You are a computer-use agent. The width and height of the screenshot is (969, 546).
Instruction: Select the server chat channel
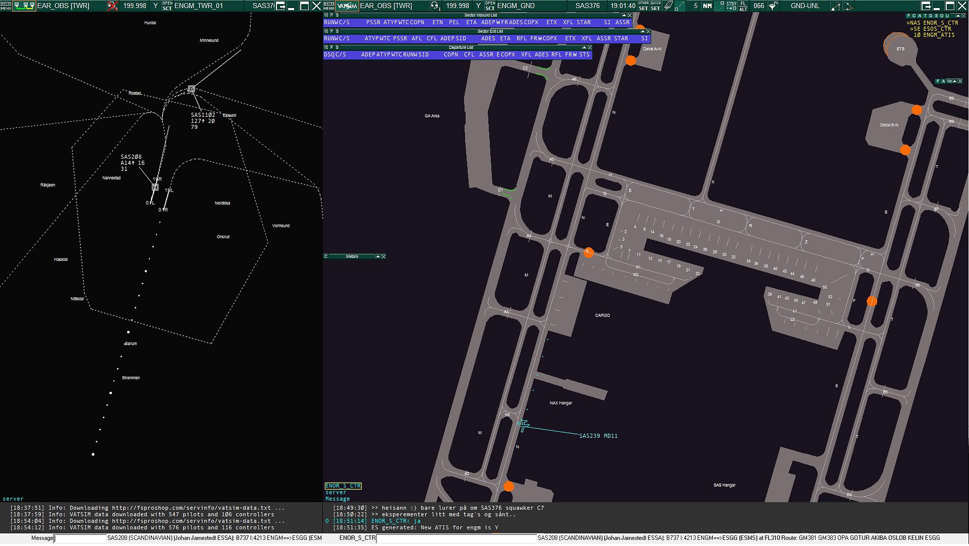click(336, 492)
